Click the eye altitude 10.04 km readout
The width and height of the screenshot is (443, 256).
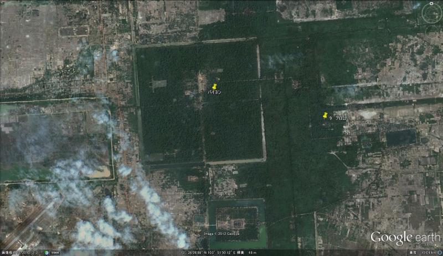point(425,253)
